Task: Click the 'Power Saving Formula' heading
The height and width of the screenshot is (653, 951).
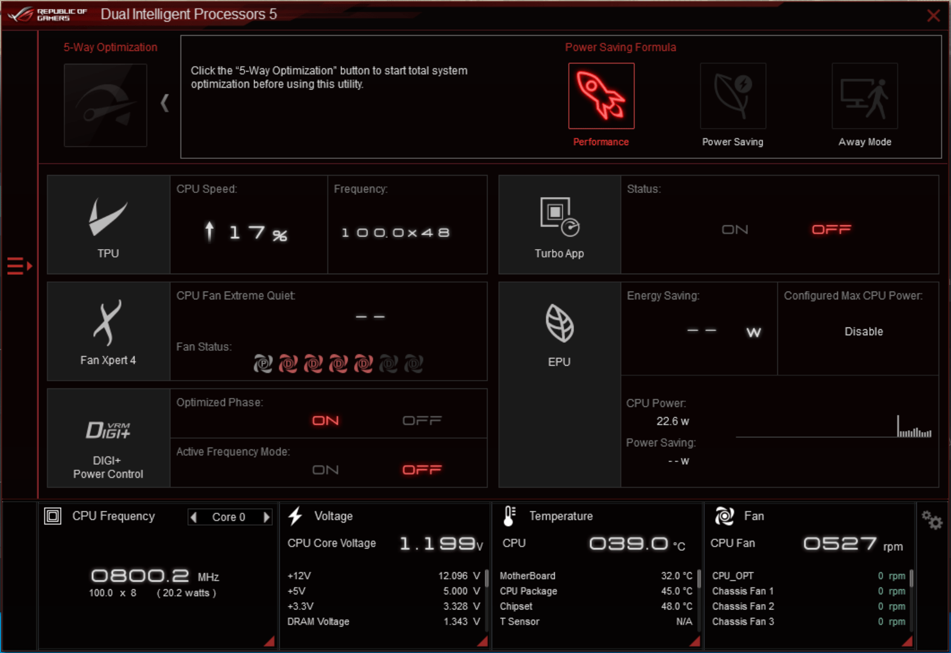Action: coord(621,47)
